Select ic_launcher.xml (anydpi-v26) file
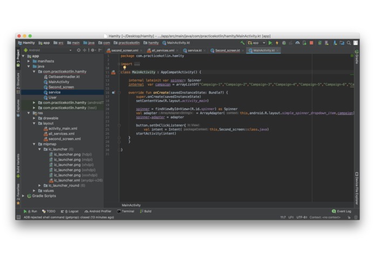 [76, 180]
